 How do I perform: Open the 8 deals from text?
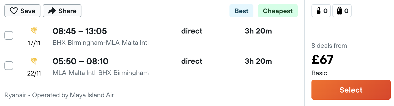pyautogui.click(x=329, y=46)
